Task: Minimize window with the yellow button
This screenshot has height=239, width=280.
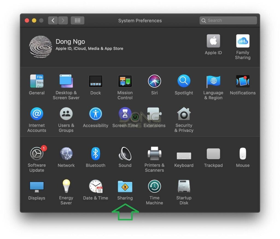Action: [x=34, y=20]
